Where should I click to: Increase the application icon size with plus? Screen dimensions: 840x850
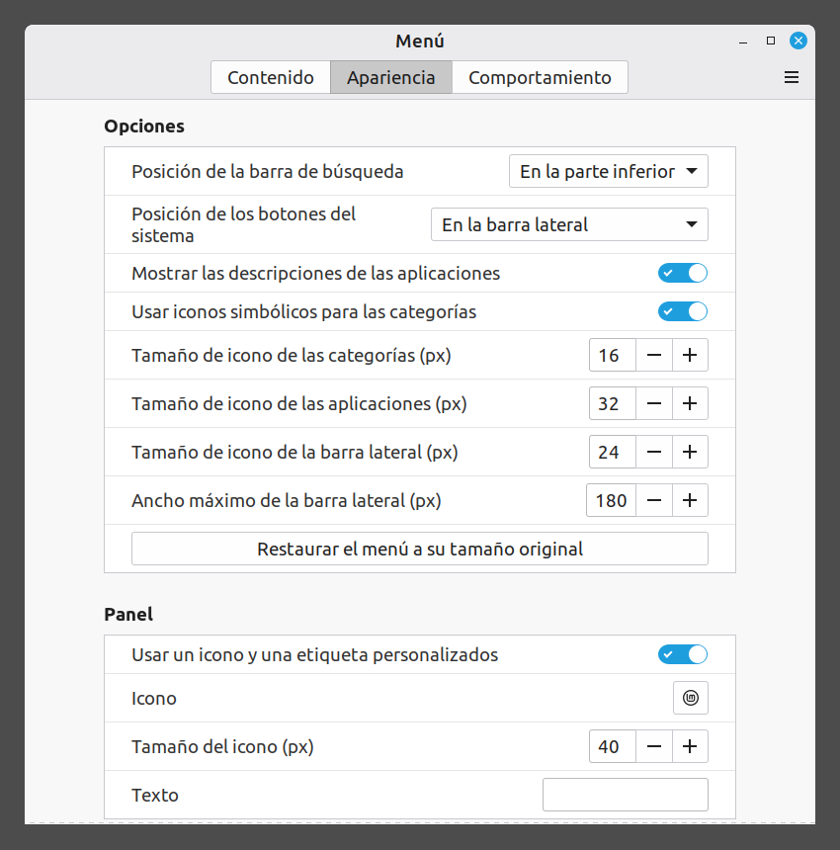[x=690, y=403]
